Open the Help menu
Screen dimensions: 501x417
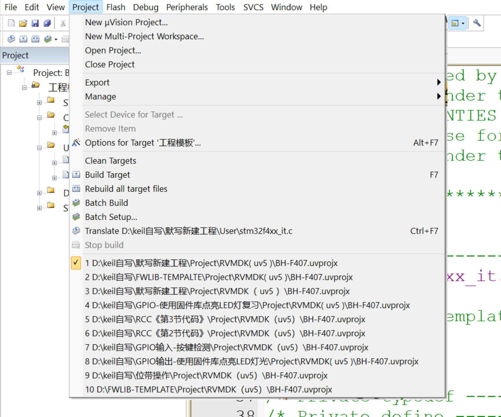pyautogui.click(x=318, y=7)
